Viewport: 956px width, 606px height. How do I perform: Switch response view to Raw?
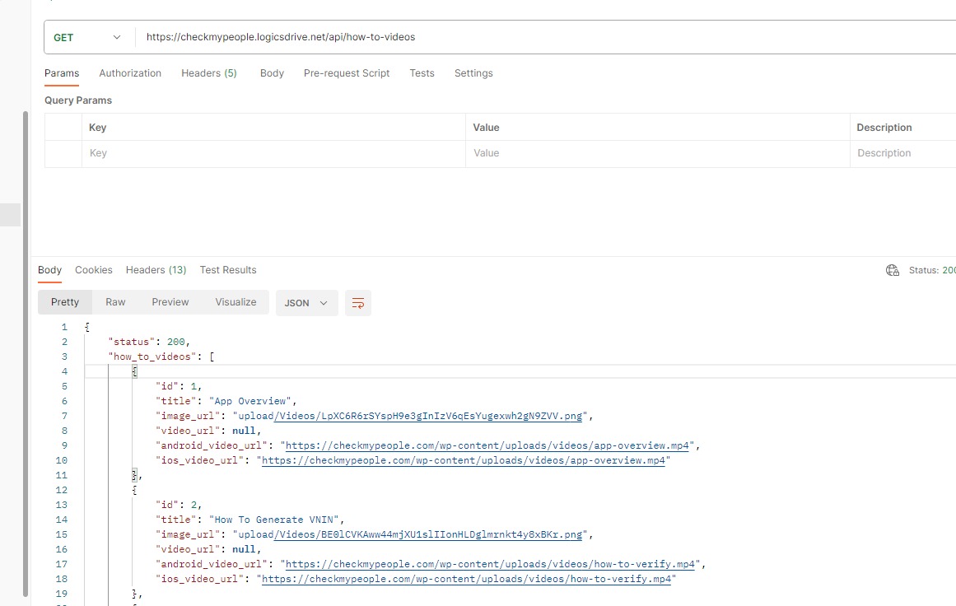point(115,302)
